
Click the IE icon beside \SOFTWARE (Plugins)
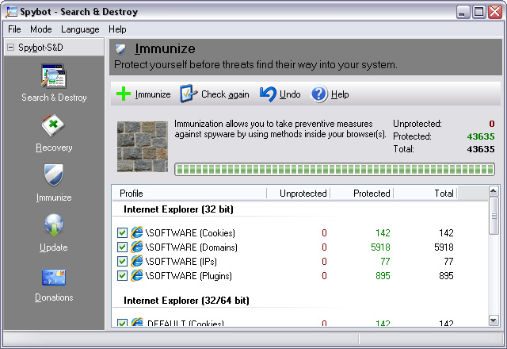(137, 275)
